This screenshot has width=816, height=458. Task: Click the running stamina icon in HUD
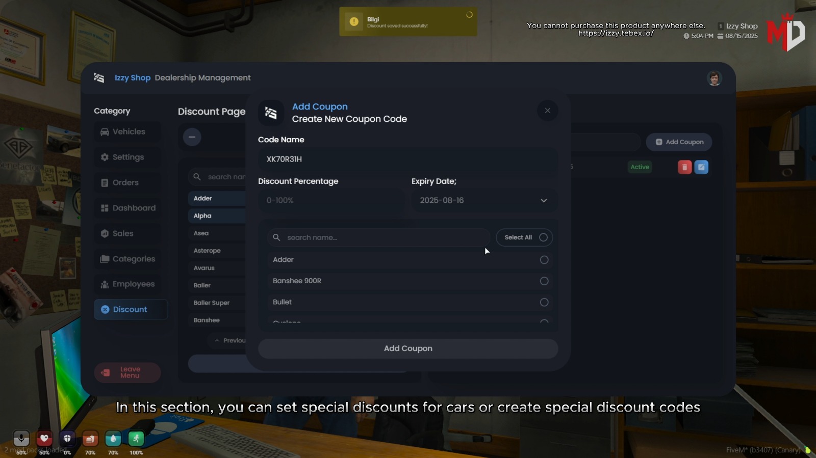(x=136, y=438)
